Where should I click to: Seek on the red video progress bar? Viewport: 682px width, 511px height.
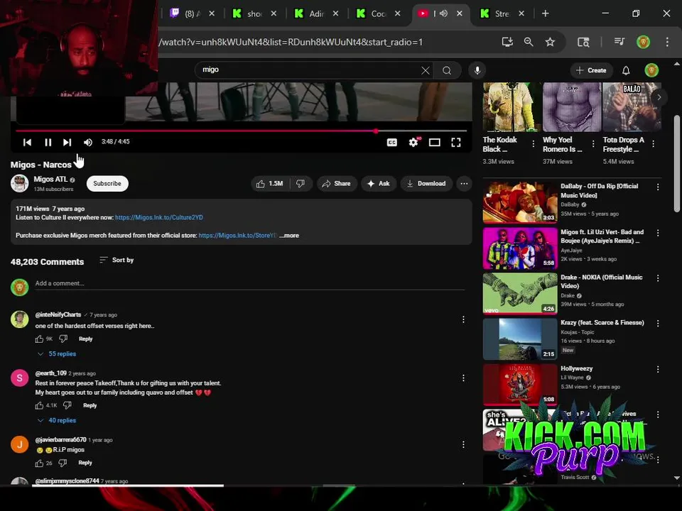(241, 131)
